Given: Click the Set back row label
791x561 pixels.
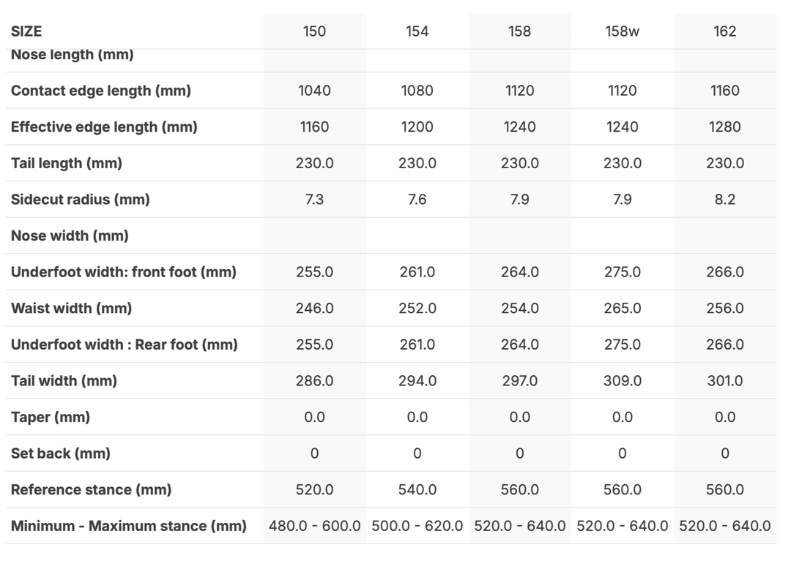Looking at the screenshot, I should [x=61, y=453].
